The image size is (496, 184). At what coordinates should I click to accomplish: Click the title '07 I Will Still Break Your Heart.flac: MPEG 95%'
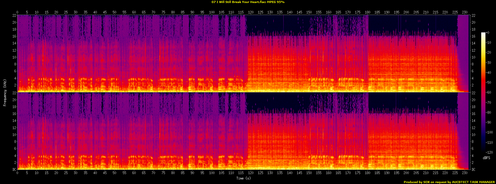[x=248, y=2]
